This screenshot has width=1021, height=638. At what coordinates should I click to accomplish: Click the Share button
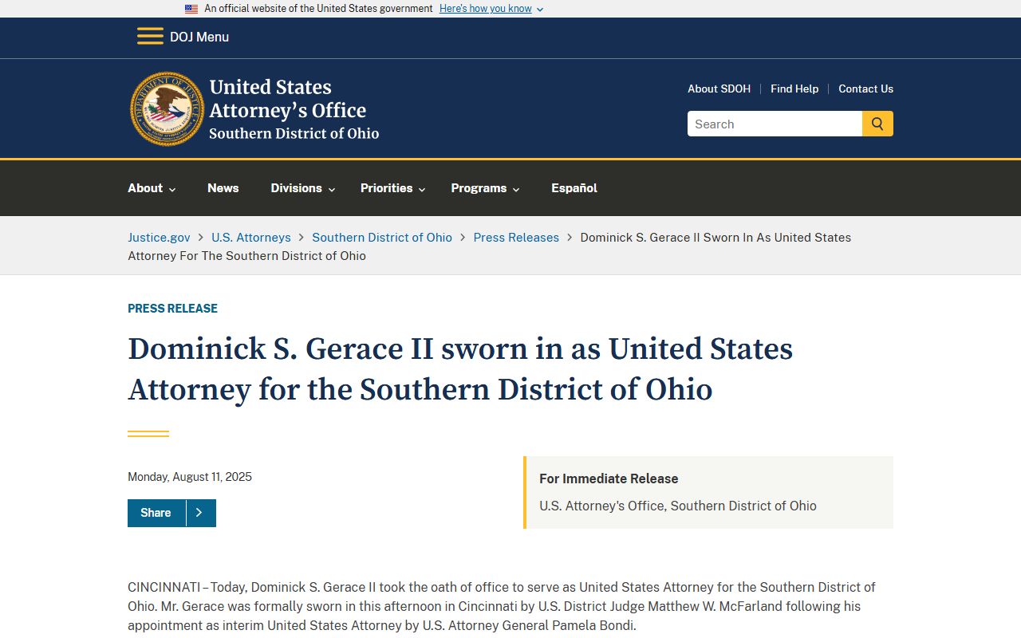tap(156, 513)
